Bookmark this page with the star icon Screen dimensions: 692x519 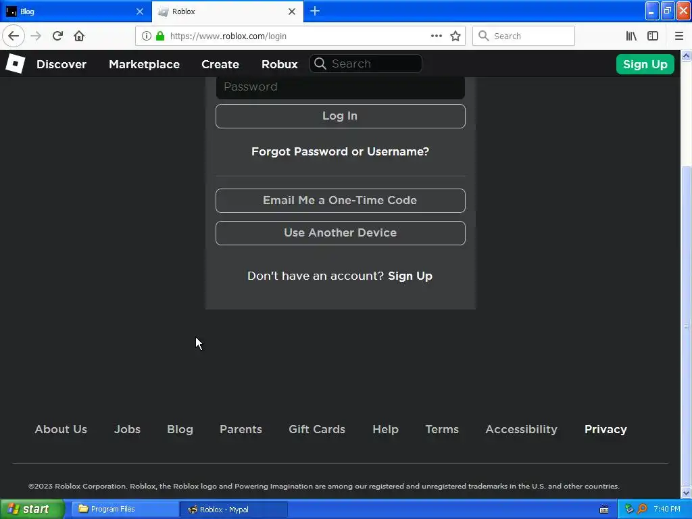click(x=455, y=36)
